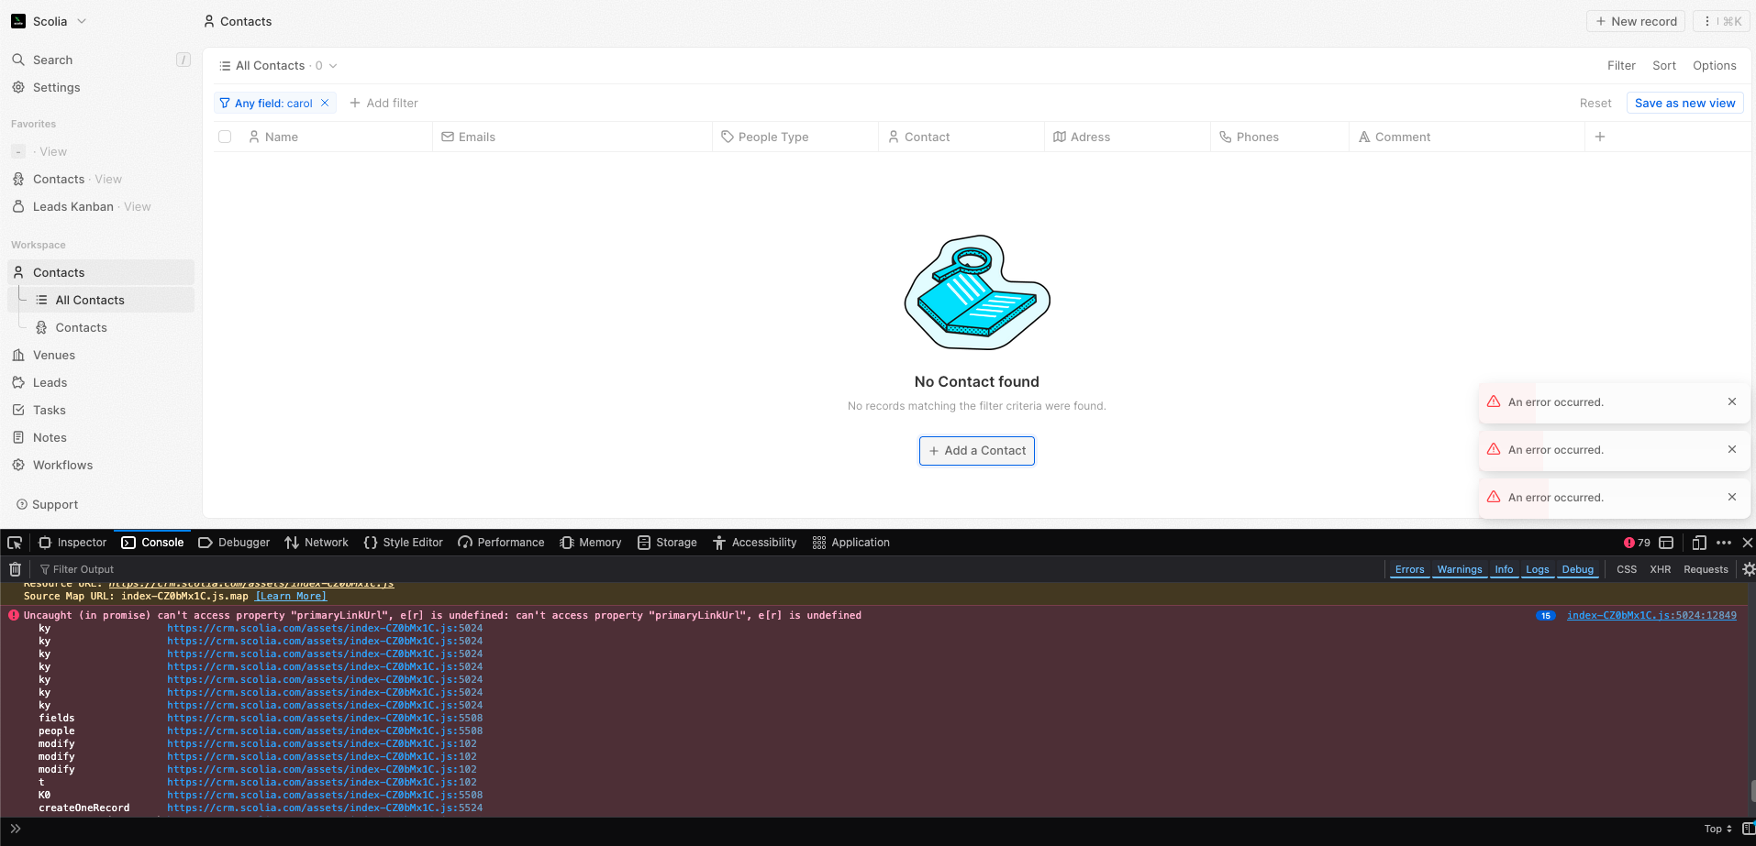The image size is (1756, 846).
Task: Open the view Options menu
Action: [1715, 65]
